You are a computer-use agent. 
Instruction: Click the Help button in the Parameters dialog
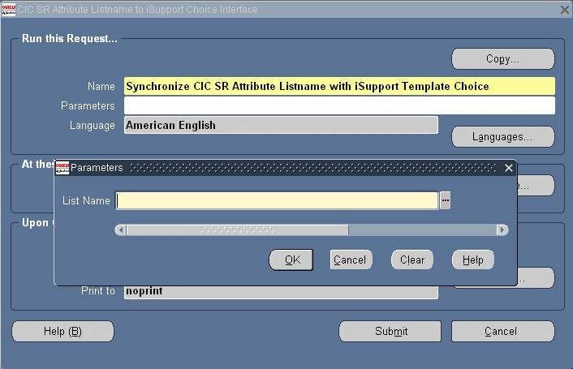coord(473,260)
